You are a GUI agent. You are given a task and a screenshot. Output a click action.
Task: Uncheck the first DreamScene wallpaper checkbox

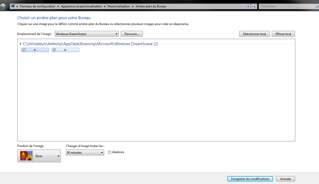(24, 50)
